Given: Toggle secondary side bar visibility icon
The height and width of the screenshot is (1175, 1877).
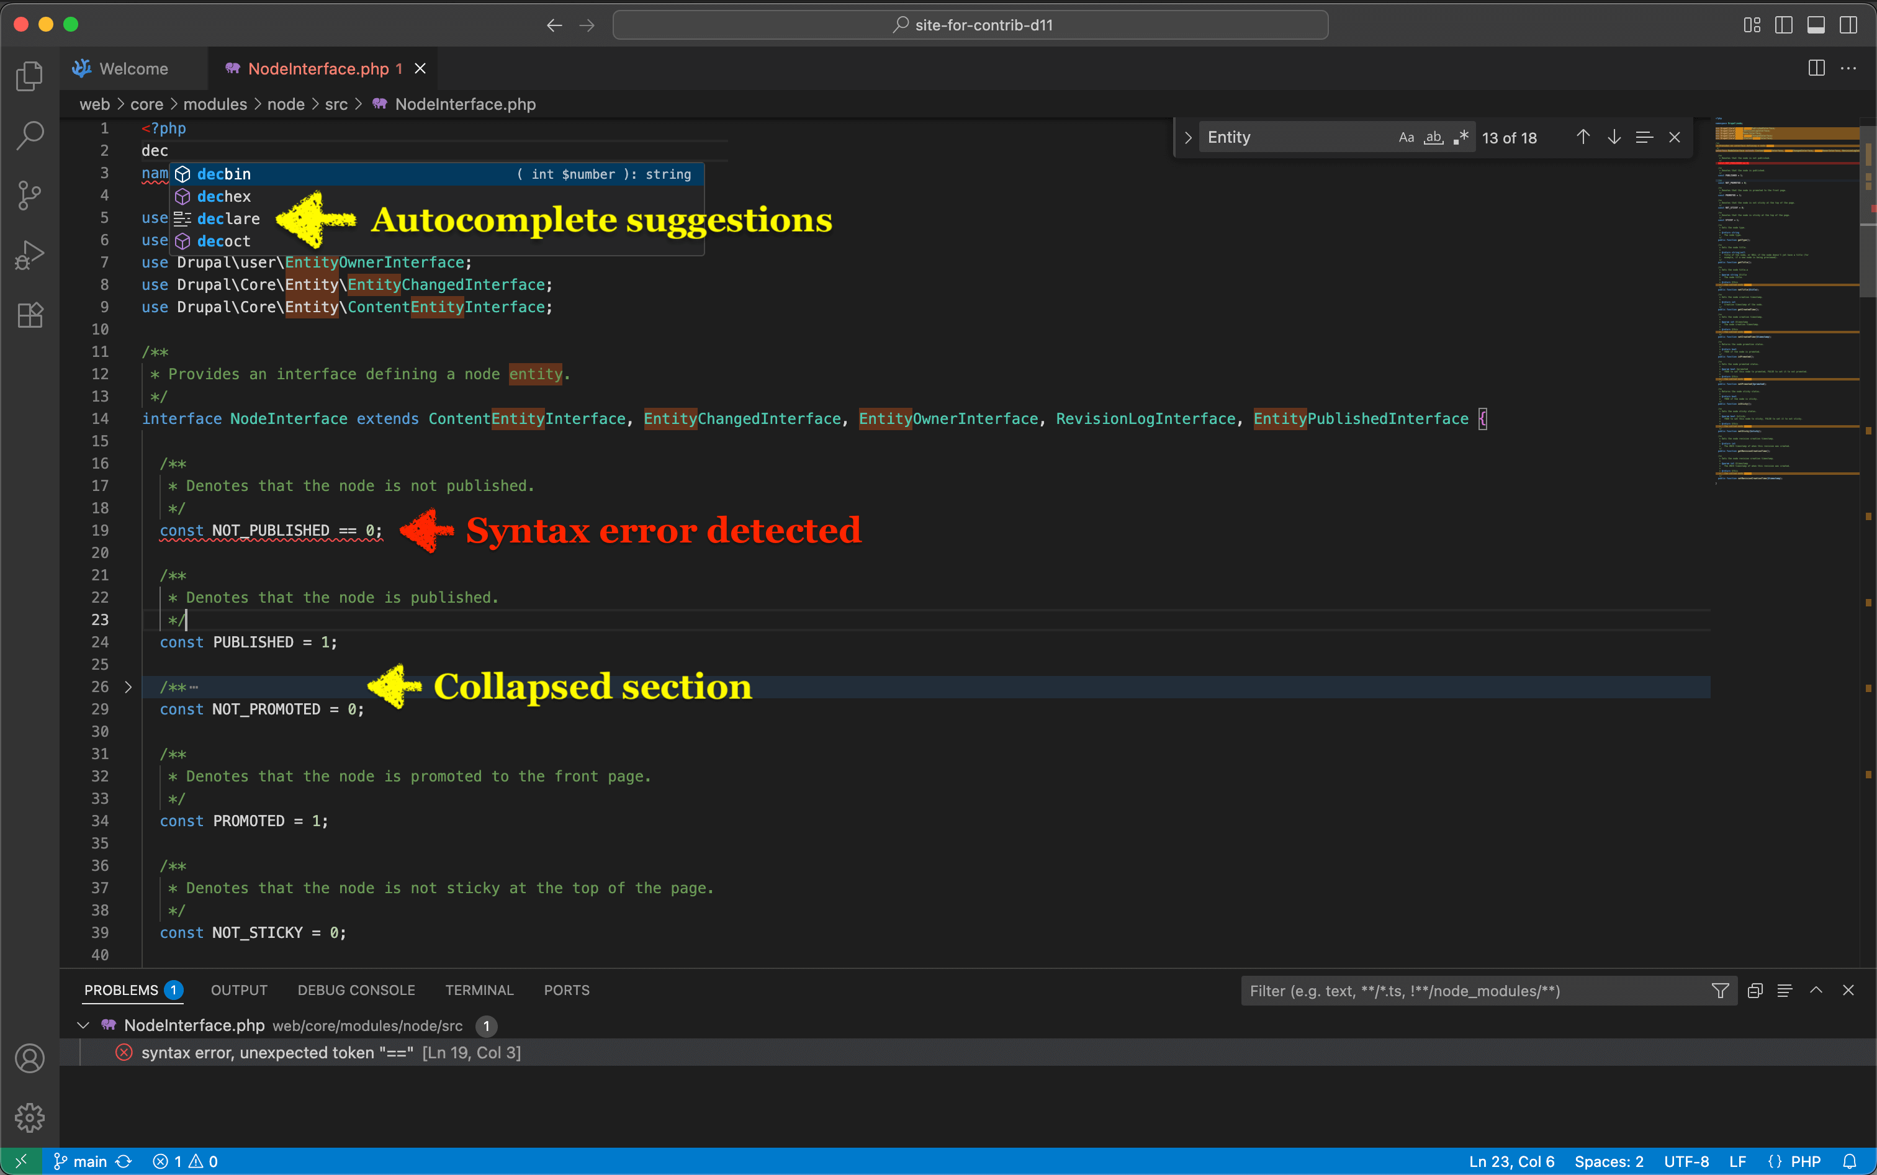Looking at the screenshot, I should tap(1849, 25).
